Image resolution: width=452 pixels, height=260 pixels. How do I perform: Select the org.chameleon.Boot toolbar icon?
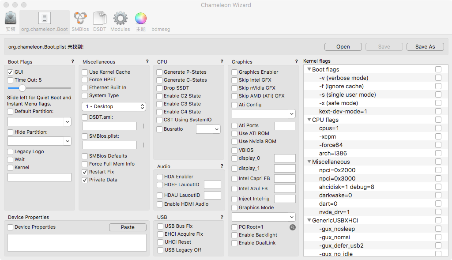[x=45, y=18]
